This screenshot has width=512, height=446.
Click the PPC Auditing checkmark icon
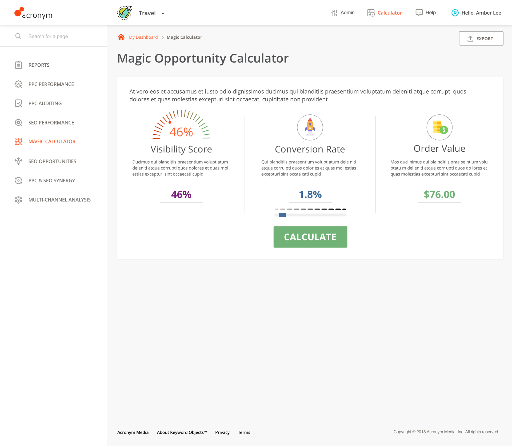[18, 103]
